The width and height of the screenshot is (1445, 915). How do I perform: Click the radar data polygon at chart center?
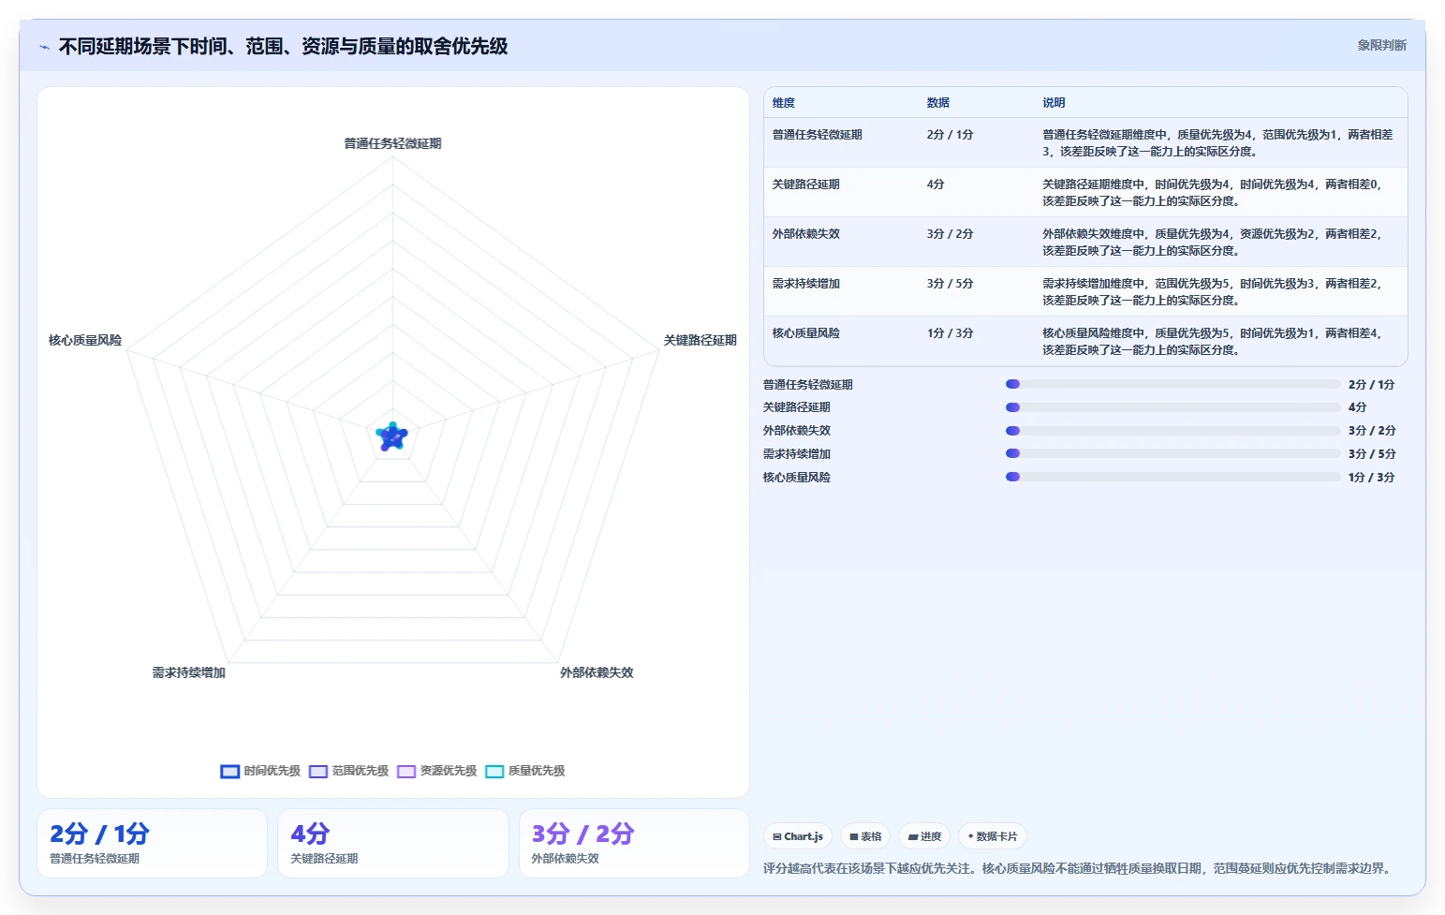point(391,436)
